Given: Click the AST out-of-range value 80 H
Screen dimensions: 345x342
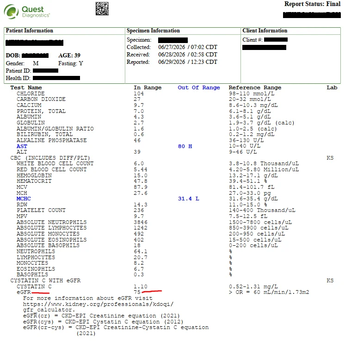Looking at the screenshot, I should tap(185, 146).
